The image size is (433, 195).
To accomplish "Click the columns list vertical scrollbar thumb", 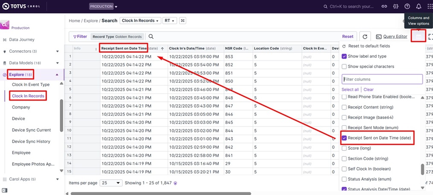I will pos(422,169).
